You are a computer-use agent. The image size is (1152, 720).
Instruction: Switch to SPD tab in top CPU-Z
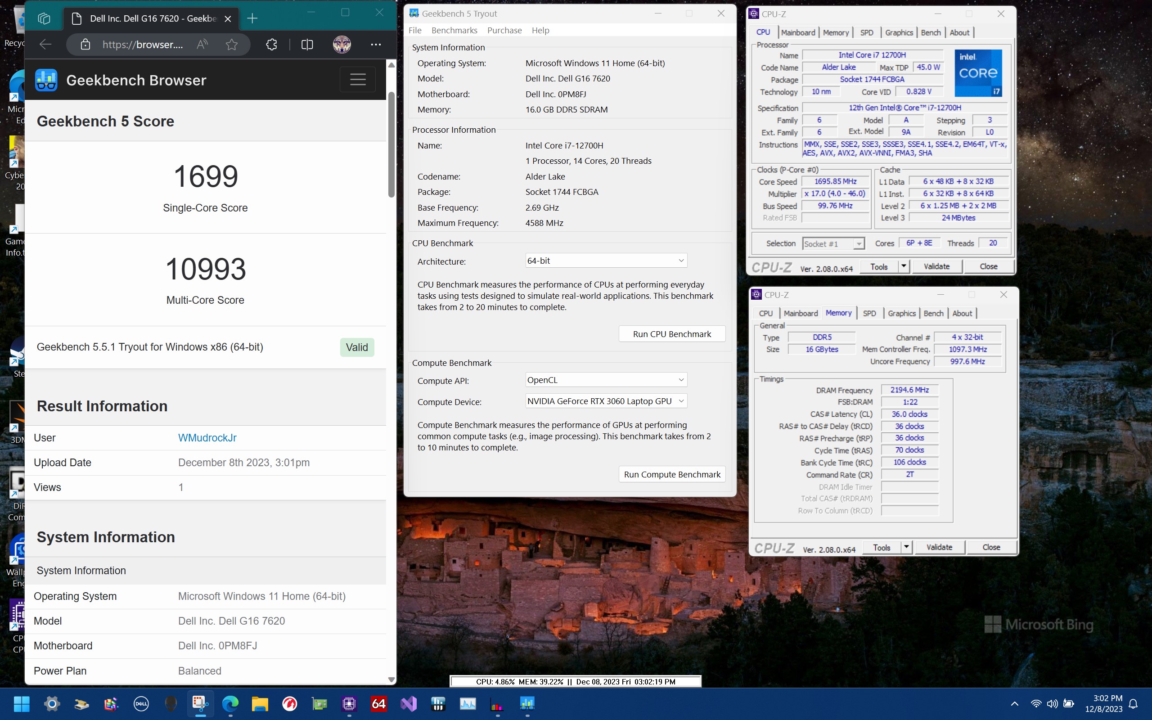tap(866, 32)
